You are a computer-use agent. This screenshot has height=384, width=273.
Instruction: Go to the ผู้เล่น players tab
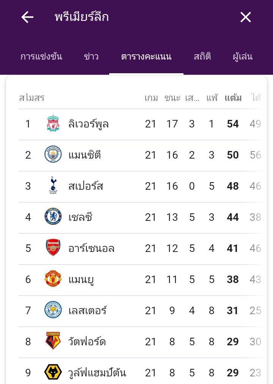(x=243, y=57)
